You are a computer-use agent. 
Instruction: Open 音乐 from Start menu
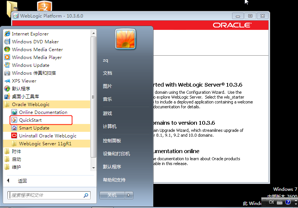[x=107, y=99]
